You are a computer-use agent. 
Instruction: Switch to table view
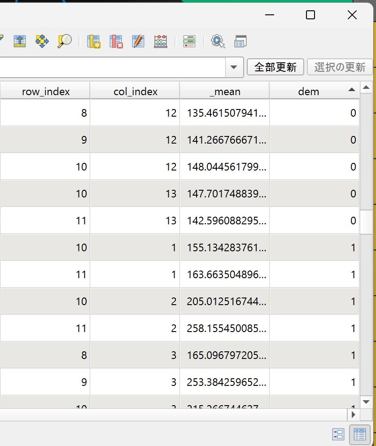[x=359, y=435]
